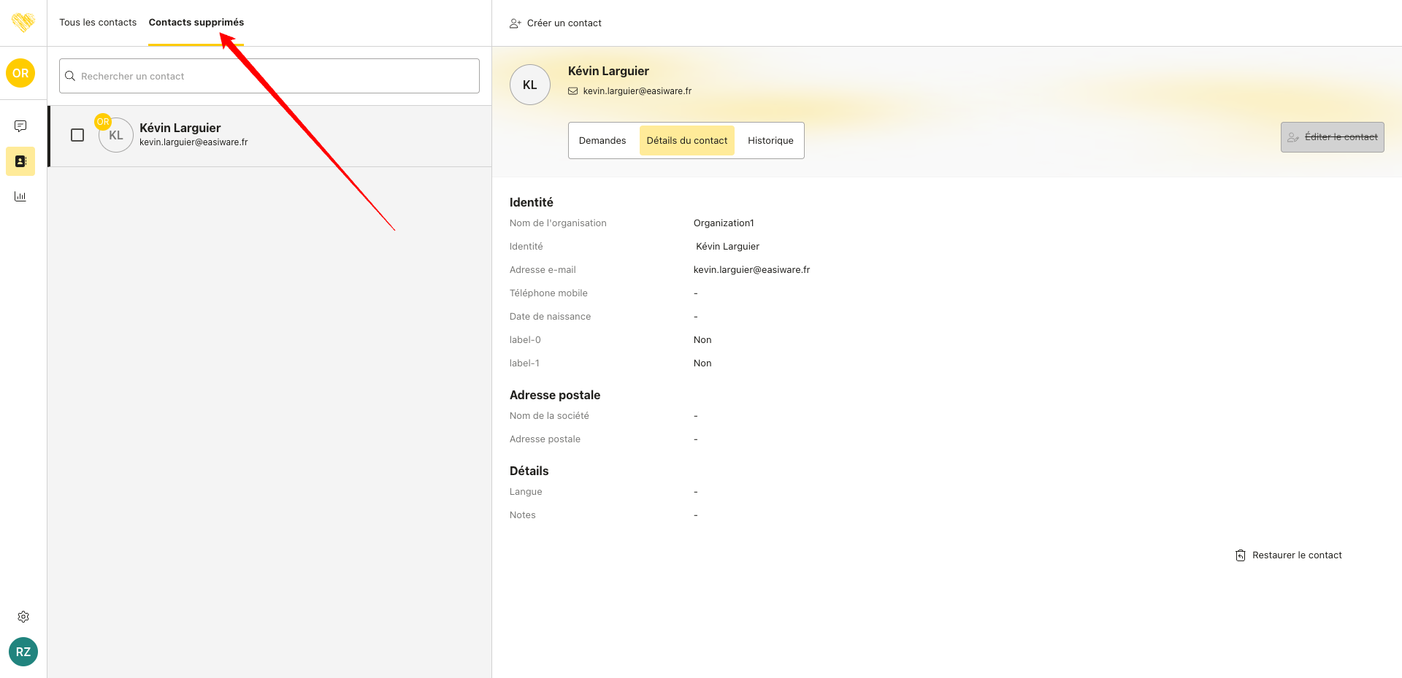The image size is (1402, 678).
Task: Open the Demandes tab
Action: click(602, 141)
